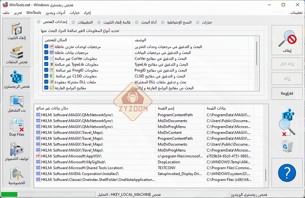Open the Help menu (تعليمات)
This screenshot has height=198, width=305.
pyautogui.click(x=296, y=13)
